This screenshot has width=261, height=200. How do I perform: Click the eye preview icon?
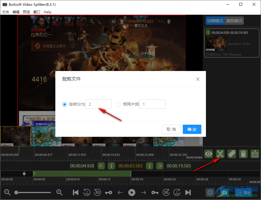click(x=209, y=154)
